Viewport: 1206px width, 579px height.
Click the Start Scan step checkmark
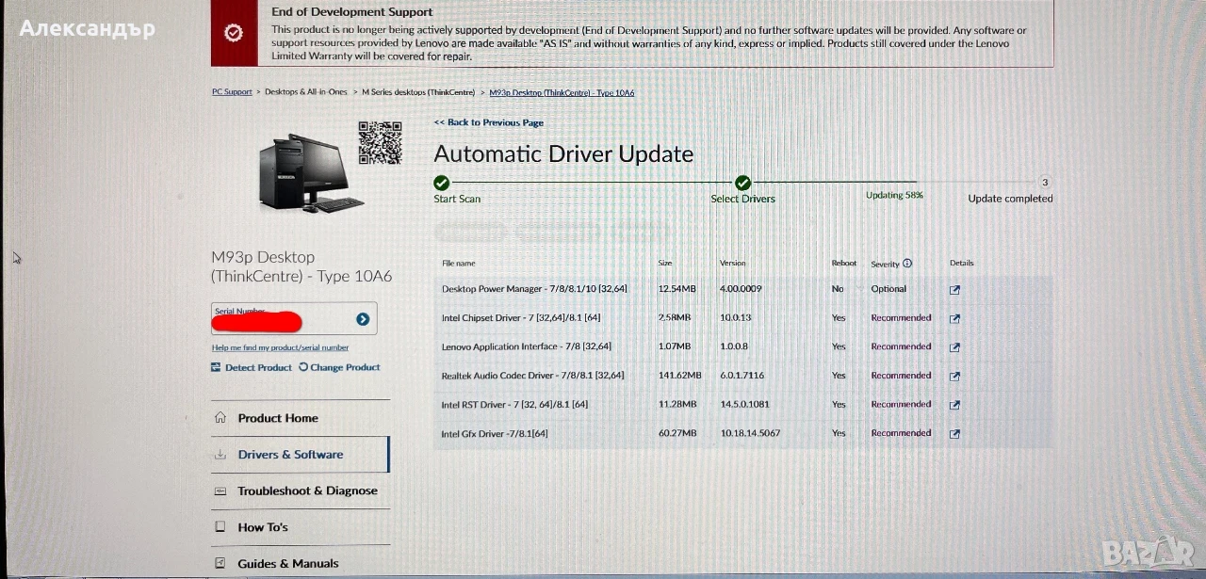pyautogui.click(x=441, y=183)
